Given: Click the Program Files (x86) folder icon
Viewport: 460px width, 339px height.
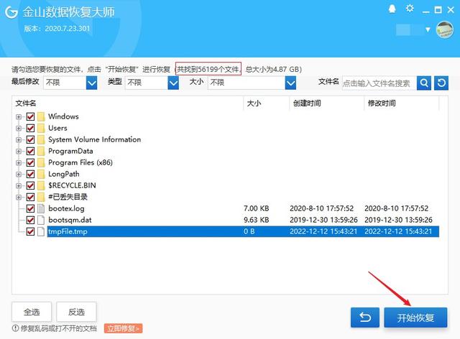Looking at the screenshot, I should click(41, 162).
